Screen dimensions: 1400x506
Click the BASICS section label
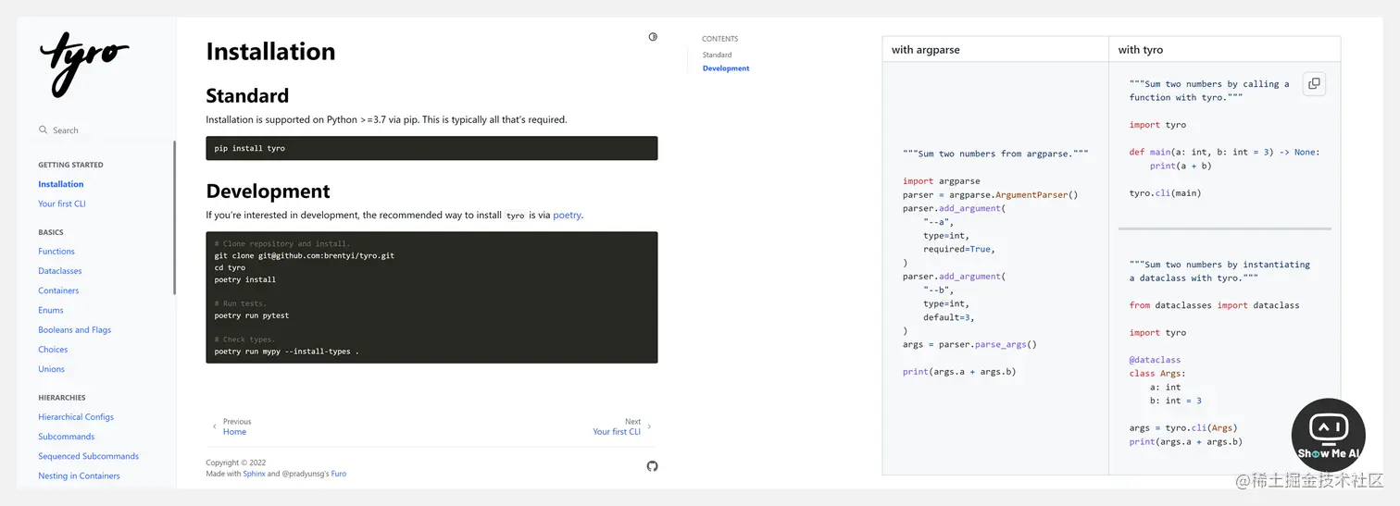pyautogui.click(x=50, y=232)
